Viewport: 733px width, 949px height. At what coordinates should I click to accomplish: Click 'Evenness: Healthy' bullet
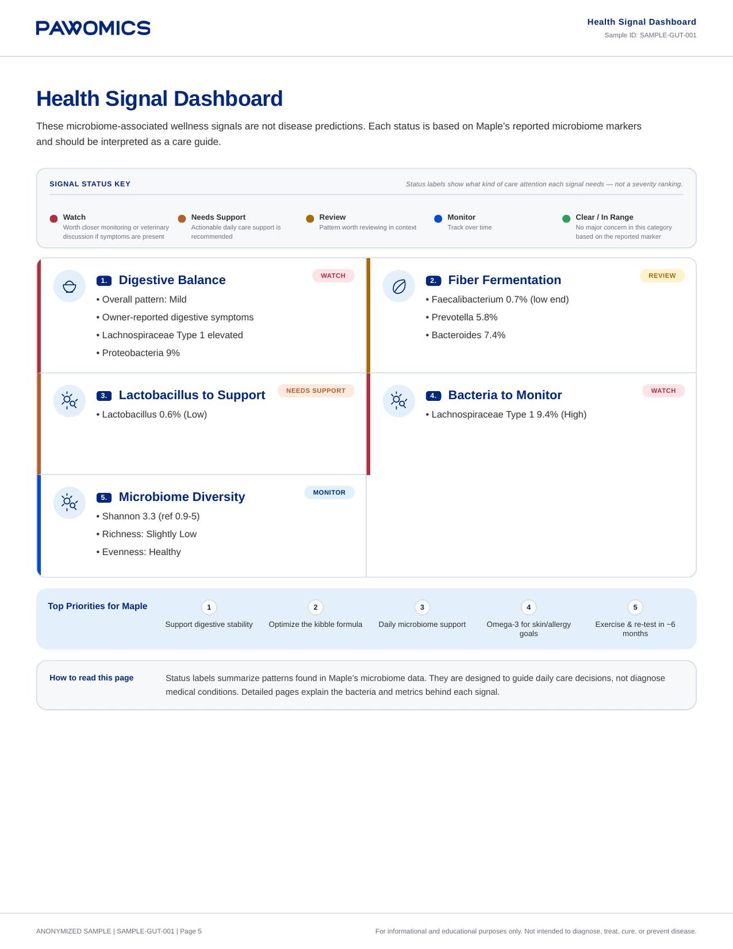coord(139,552)
